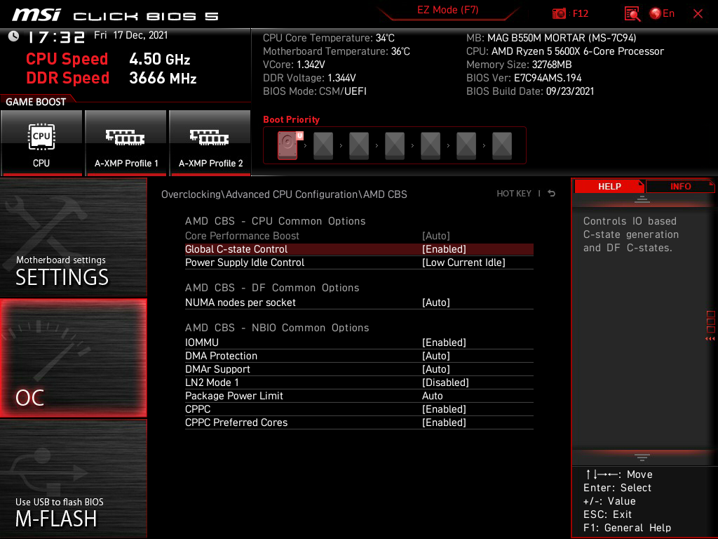Toggle the CPU Game Boost button
The height and width of the screenshot is (539, 718).
tap(41, 142)
